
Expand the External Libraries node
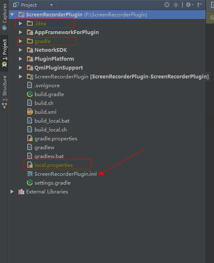pos(12,191)
